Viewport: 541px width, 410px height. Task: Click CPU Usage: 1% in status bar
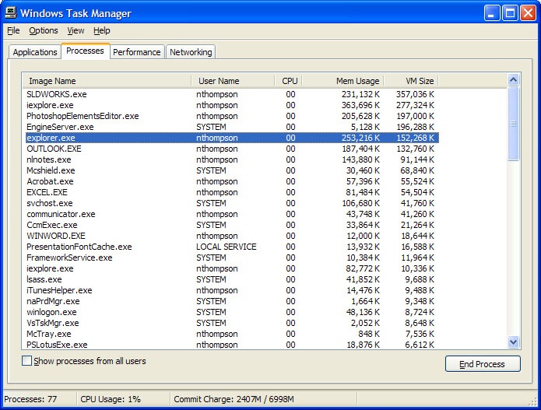(111, 399)
